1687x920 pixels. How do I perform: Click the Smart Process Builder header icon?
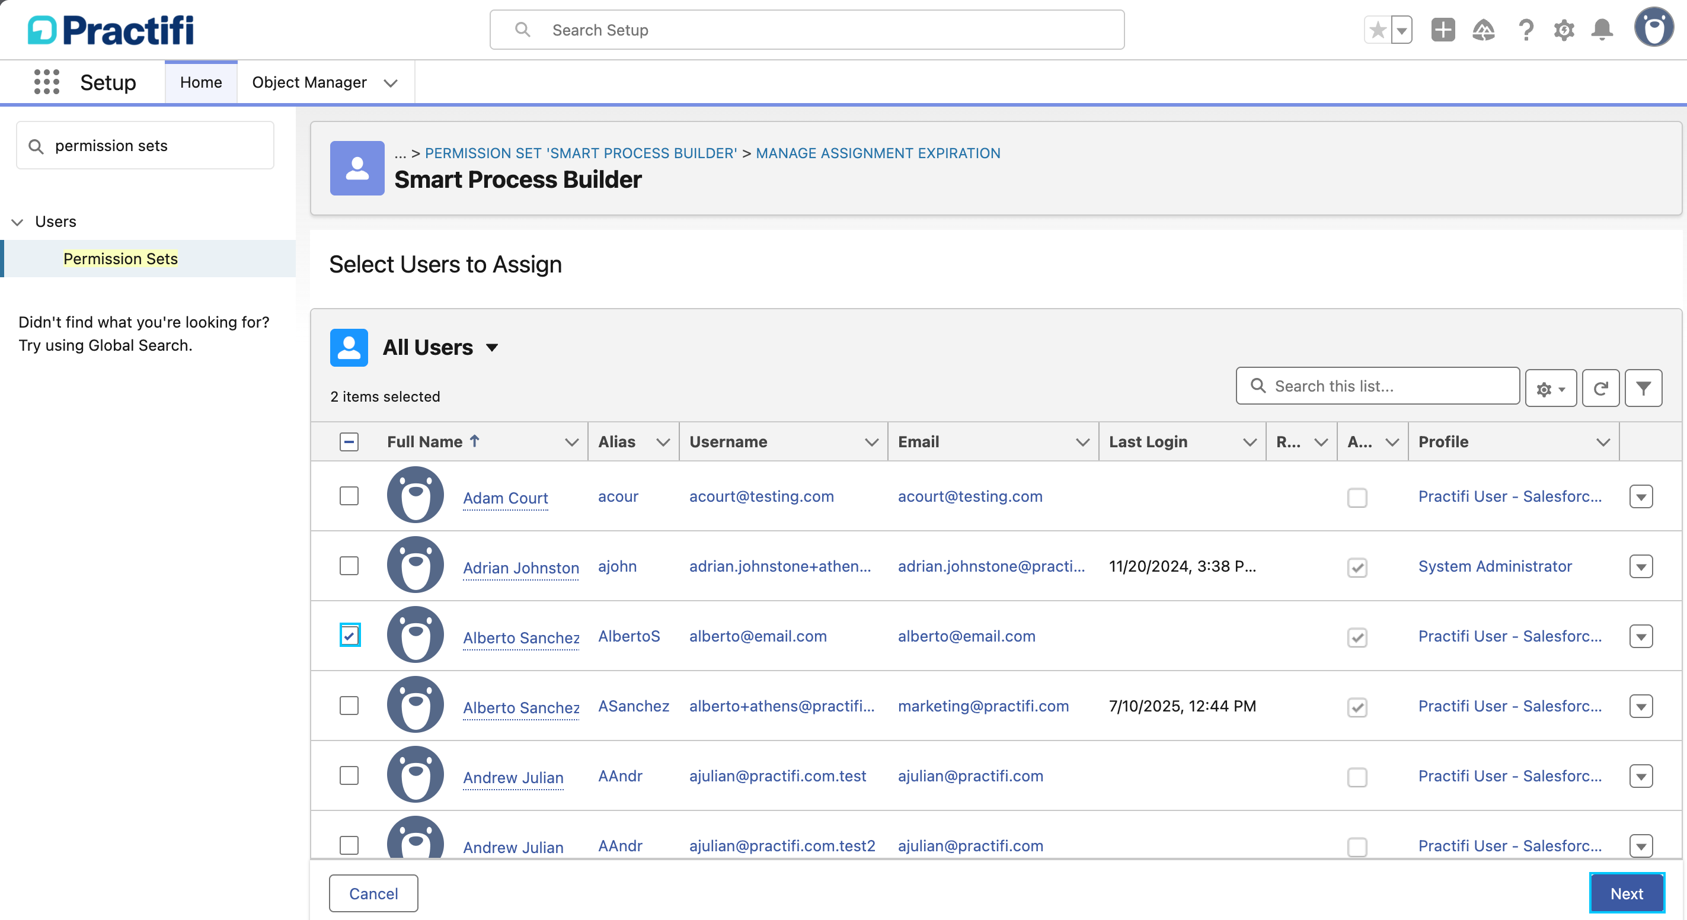[357, 168]
